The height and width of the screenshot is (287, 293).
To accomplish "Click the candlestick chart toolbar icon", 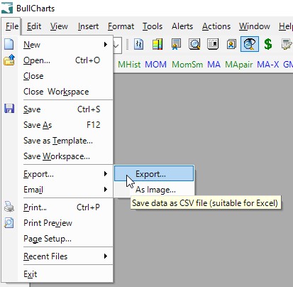I will tap(139, 44).
